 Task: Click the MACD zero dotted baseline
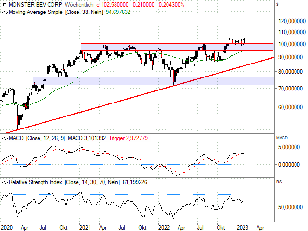(123, 165)
